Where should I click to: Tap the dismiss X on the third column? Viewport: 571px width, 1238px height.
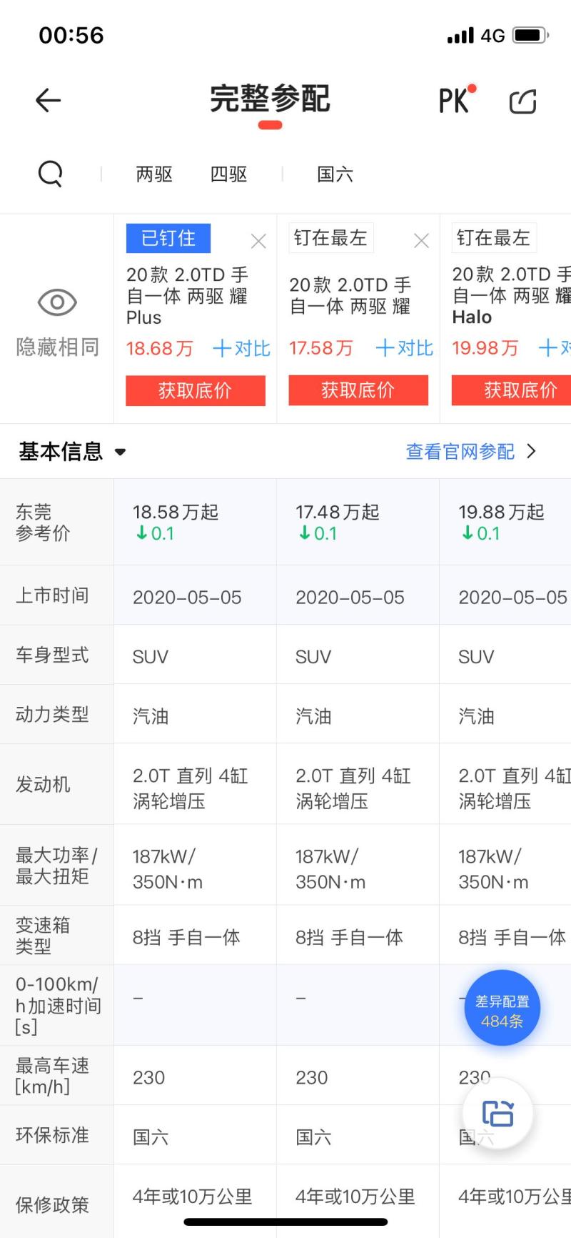[567, 242]
